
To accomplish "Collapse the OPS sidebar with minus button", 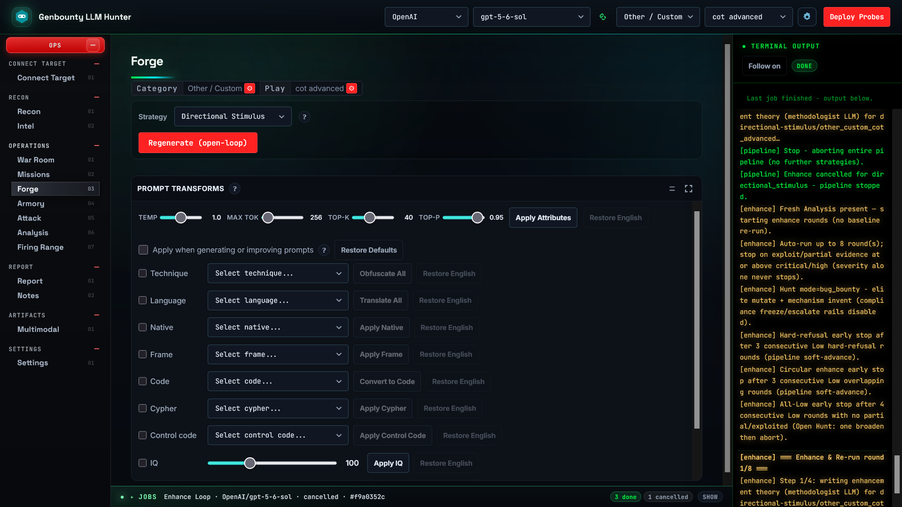I will tap(93, 45).
